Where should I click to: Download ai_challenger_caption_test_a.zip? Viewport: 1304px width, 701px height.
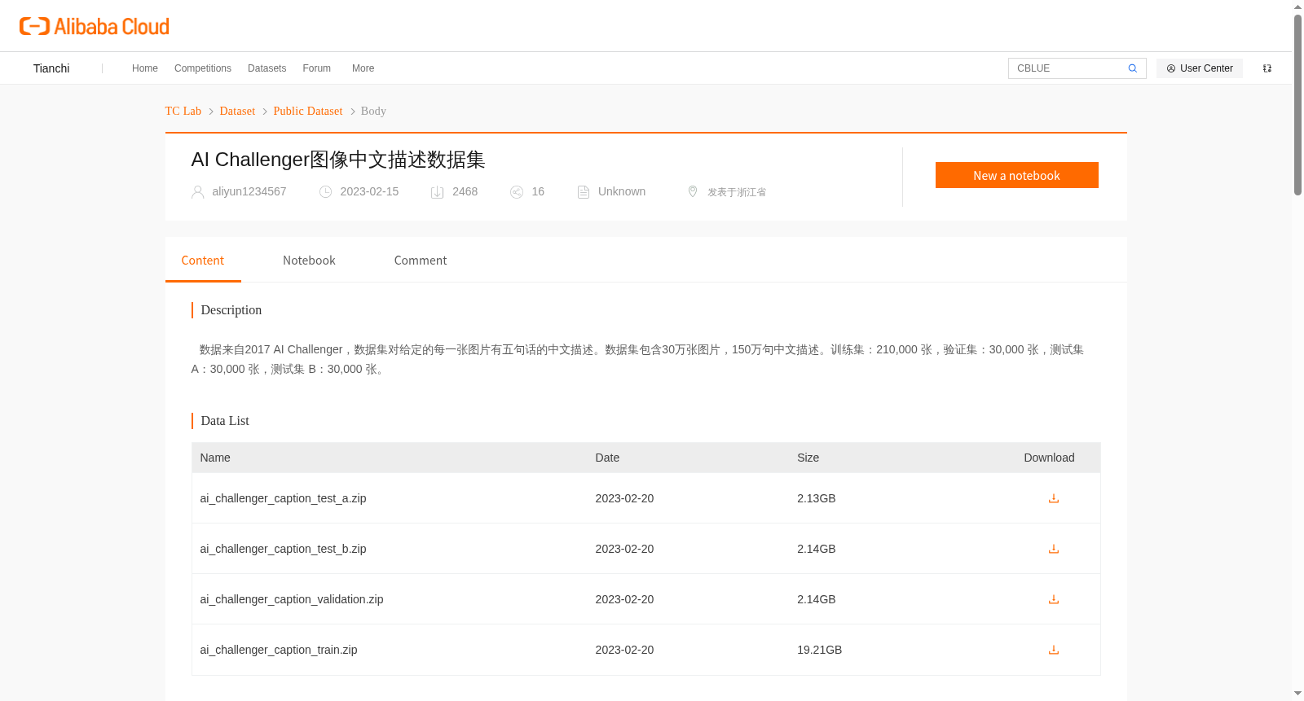tap(1054, 498)
